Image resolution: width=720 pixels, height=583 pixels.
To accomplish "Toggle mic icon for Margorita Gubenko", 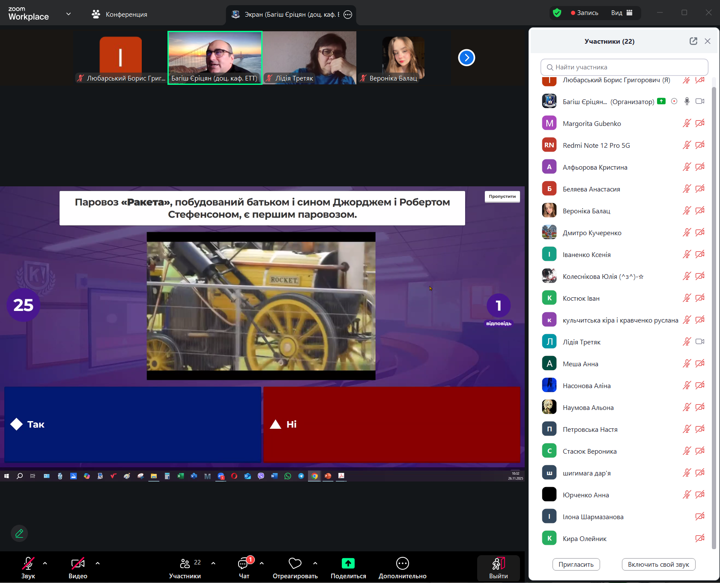I will click(687, 123).
